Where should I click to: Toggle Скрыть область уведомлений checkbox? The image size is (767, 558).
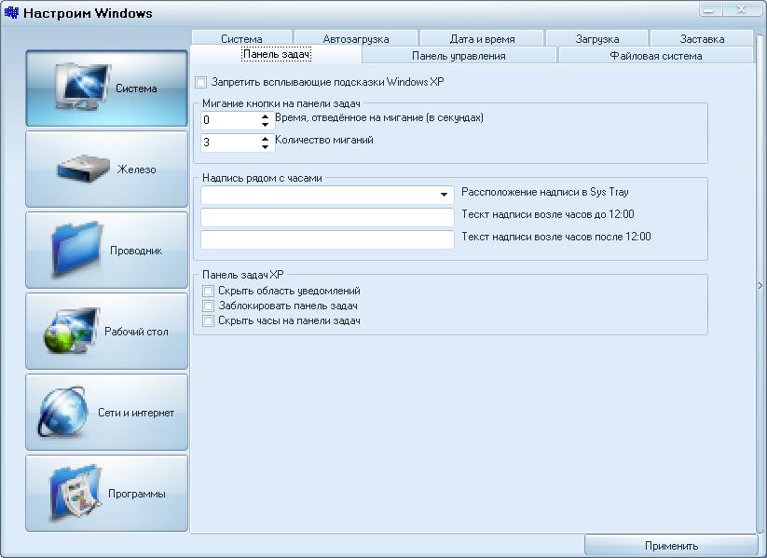click(x=208, y=291)
